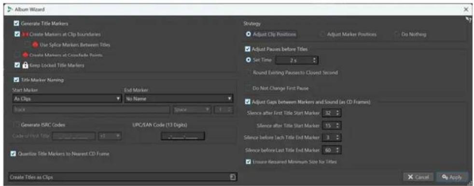
Task: Enable Generate ISRC Codes checkbox
Action: pyautogui.click(x=16, y=125)
